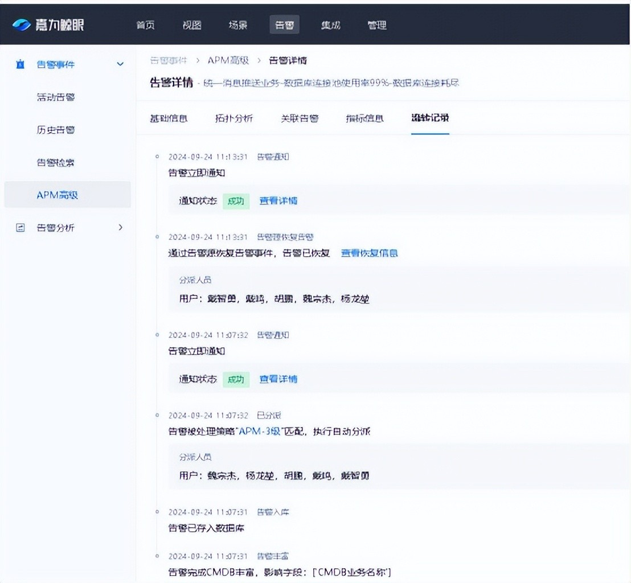
Task: Select 历史告警 in the sidebar
Action: (56, 130)
